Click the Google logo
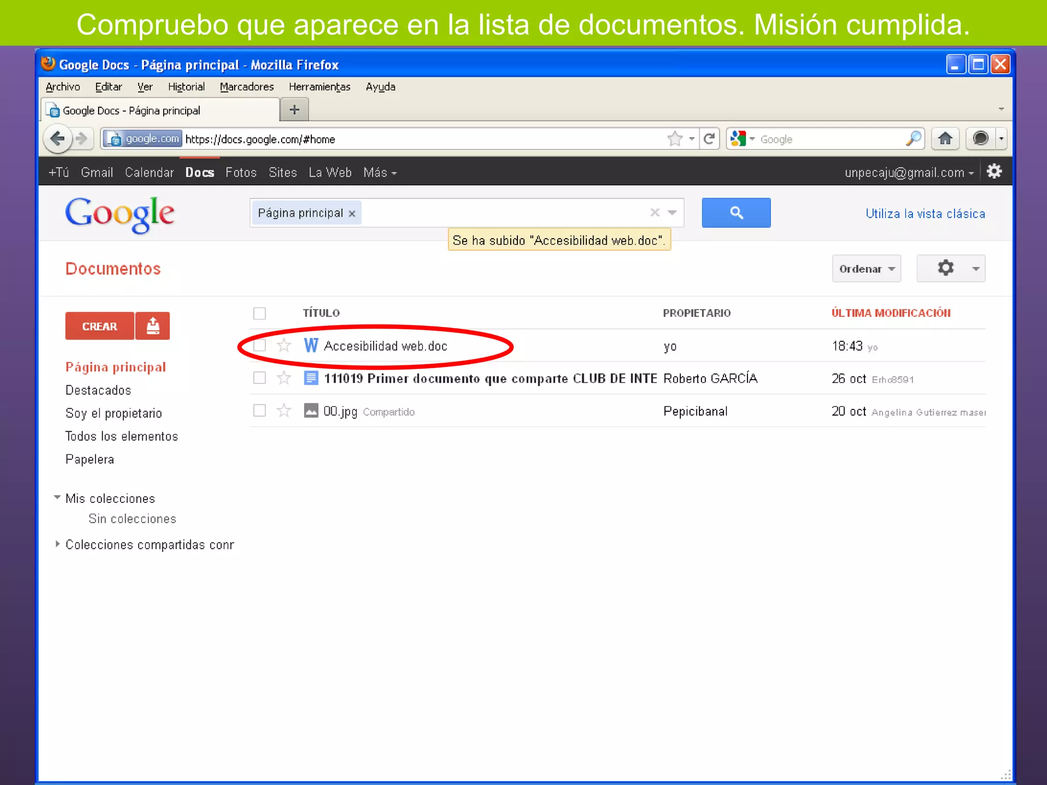Image resolution: width=1047 pixels, height=785 pixels. [120, 215]
